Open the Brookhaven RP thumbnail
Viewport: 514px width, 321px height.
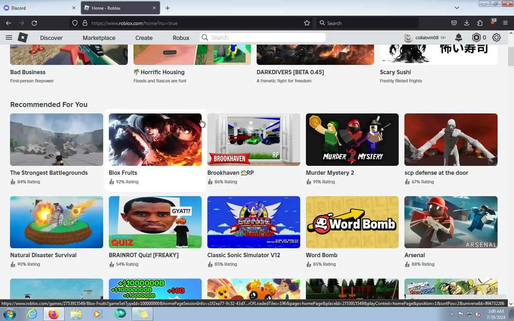(254, 139)
